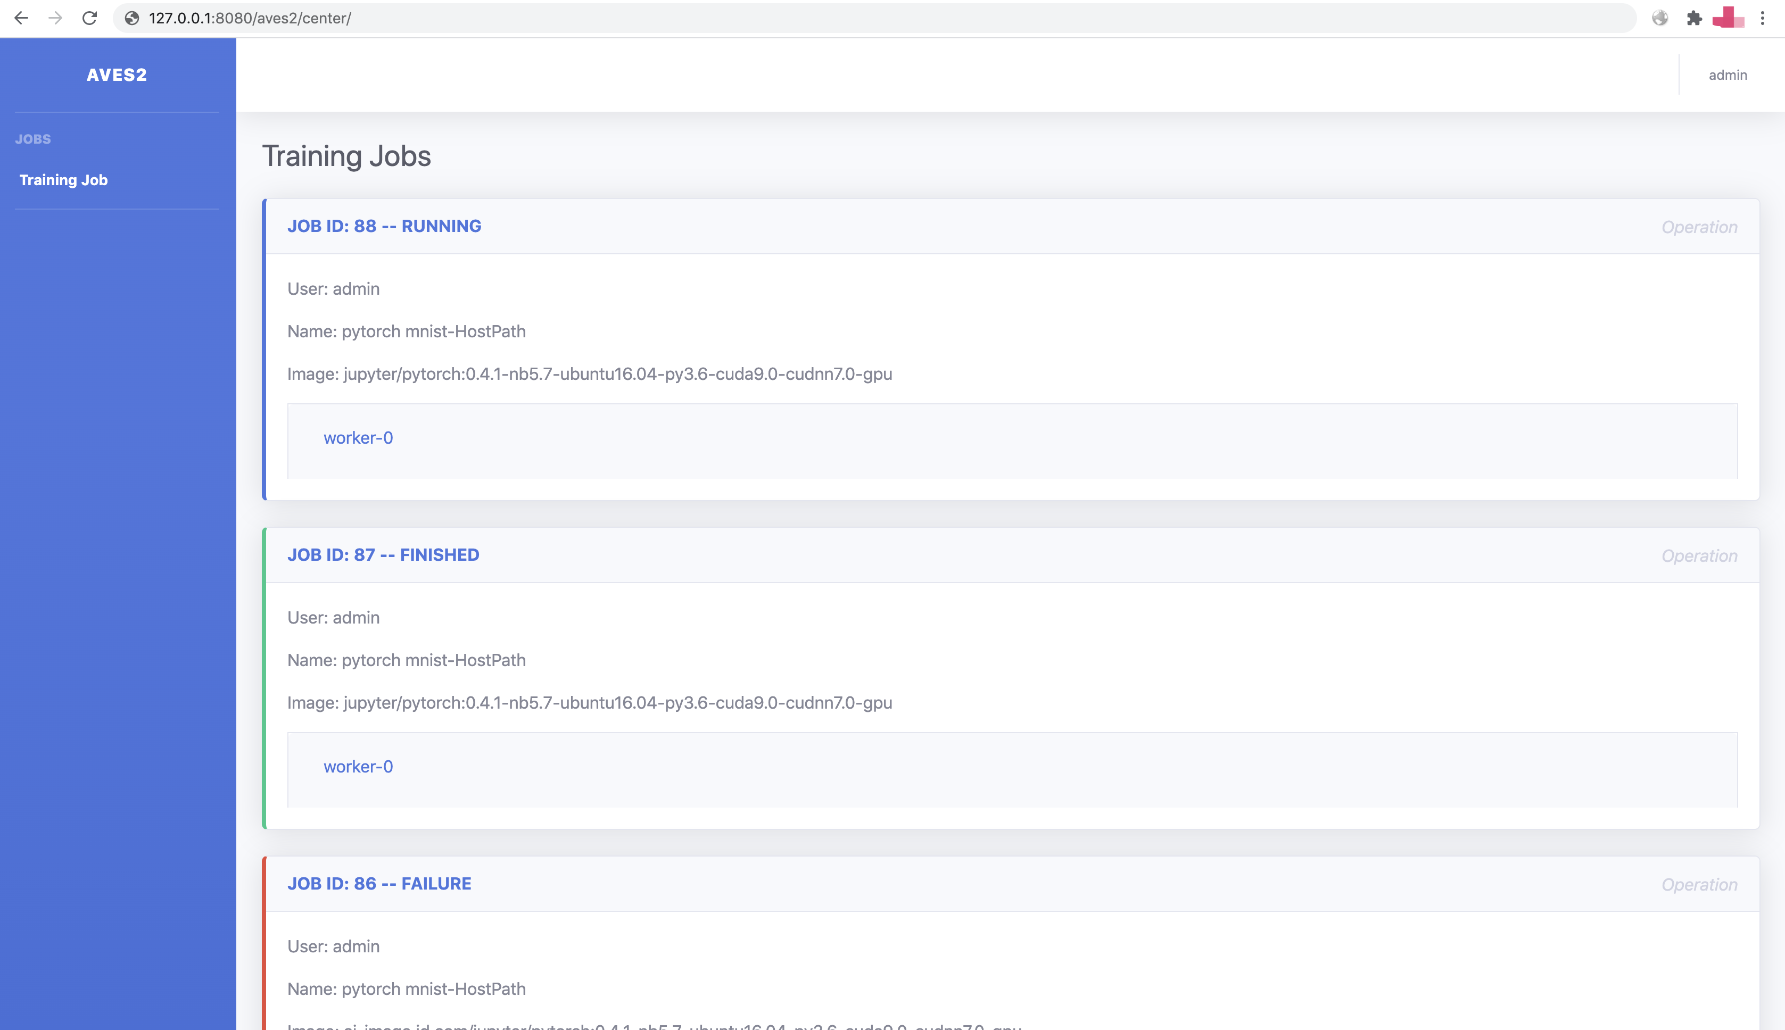Select Training Job in the sidebar
The width and height of the screenshot is (1785, 1030).
click(x=64, y=180)
